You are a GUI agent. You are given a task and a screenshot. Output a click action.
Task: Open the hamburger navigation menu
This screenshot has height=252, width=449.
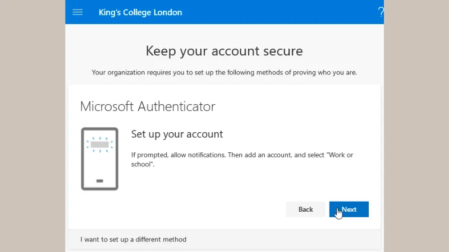click(x=77, y=12)
